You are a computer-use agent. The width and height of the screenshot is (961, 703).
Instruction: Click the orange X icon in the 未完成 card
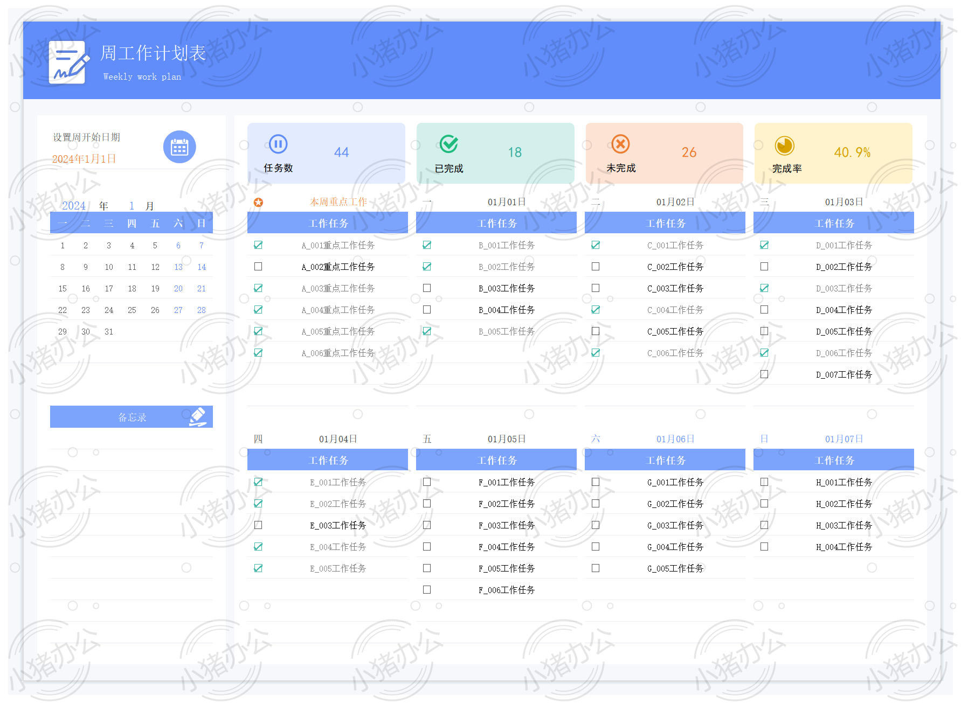[x=620, y=144]
